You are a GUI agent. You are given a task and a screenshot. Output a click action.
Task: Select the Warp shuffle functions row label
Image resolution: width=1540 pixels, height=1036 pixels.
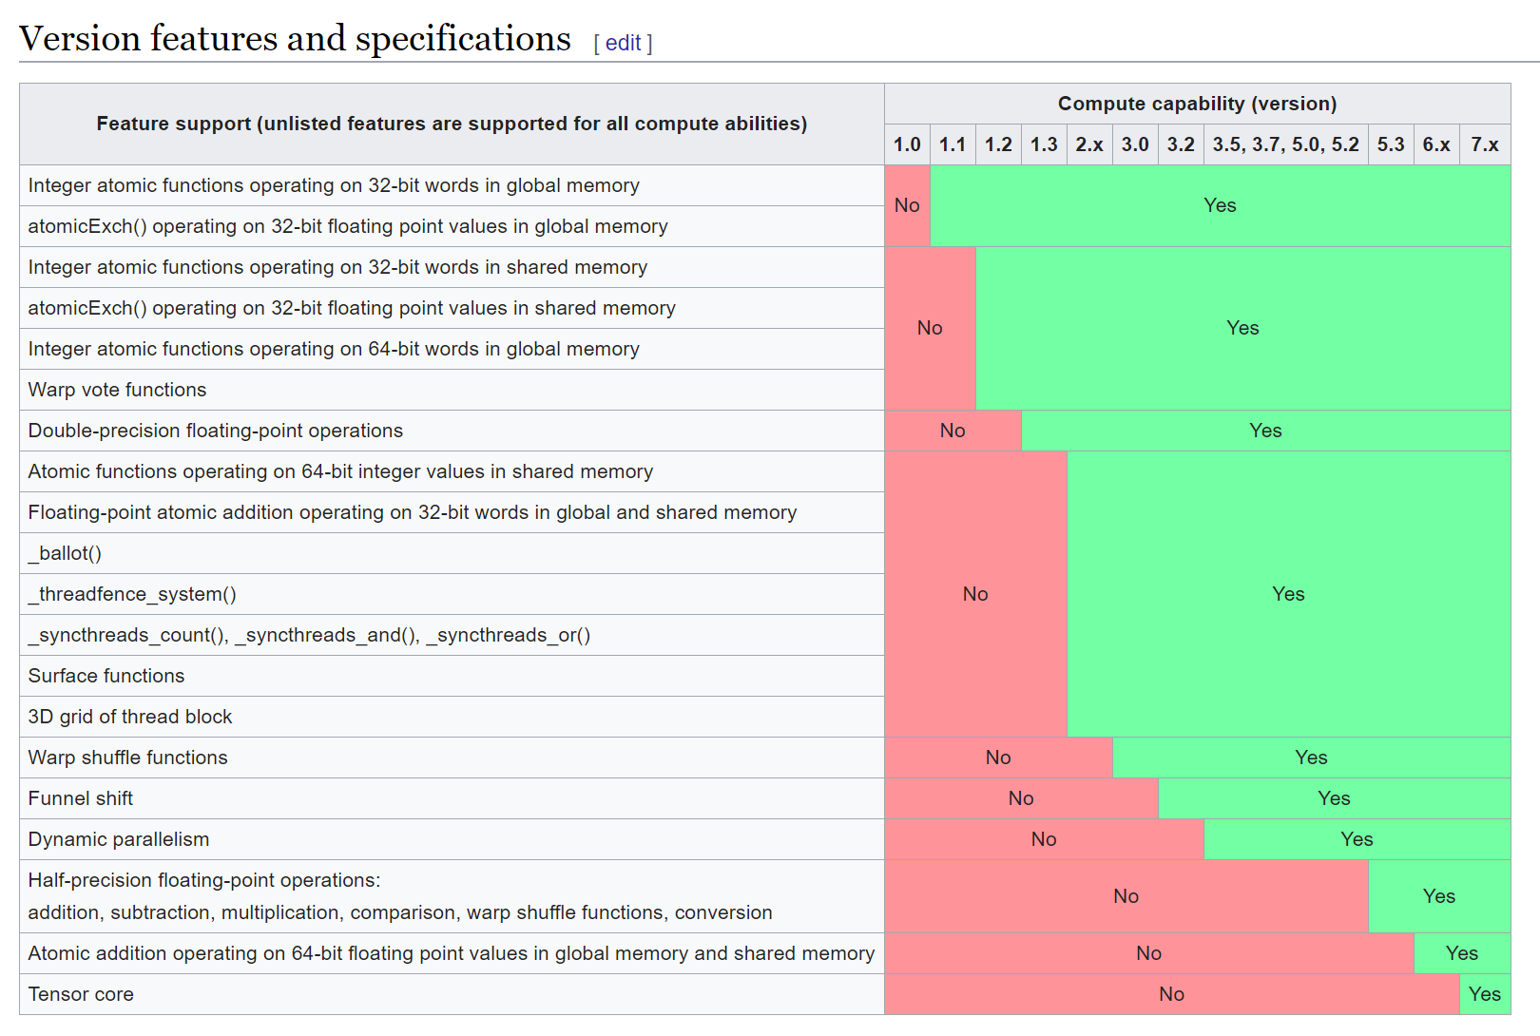(x=128, y=758)
